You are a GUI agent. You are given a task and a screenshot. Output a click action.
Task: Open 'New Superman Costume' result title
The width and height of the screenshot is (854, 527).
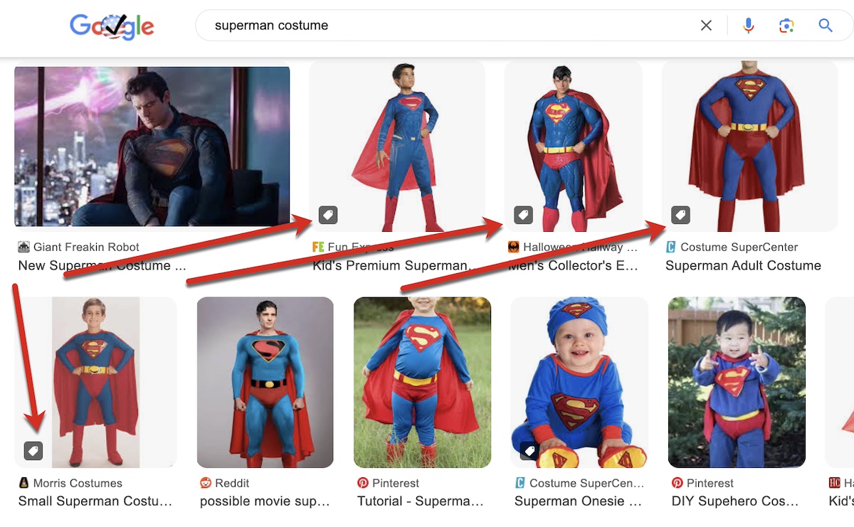pos(102,266)
